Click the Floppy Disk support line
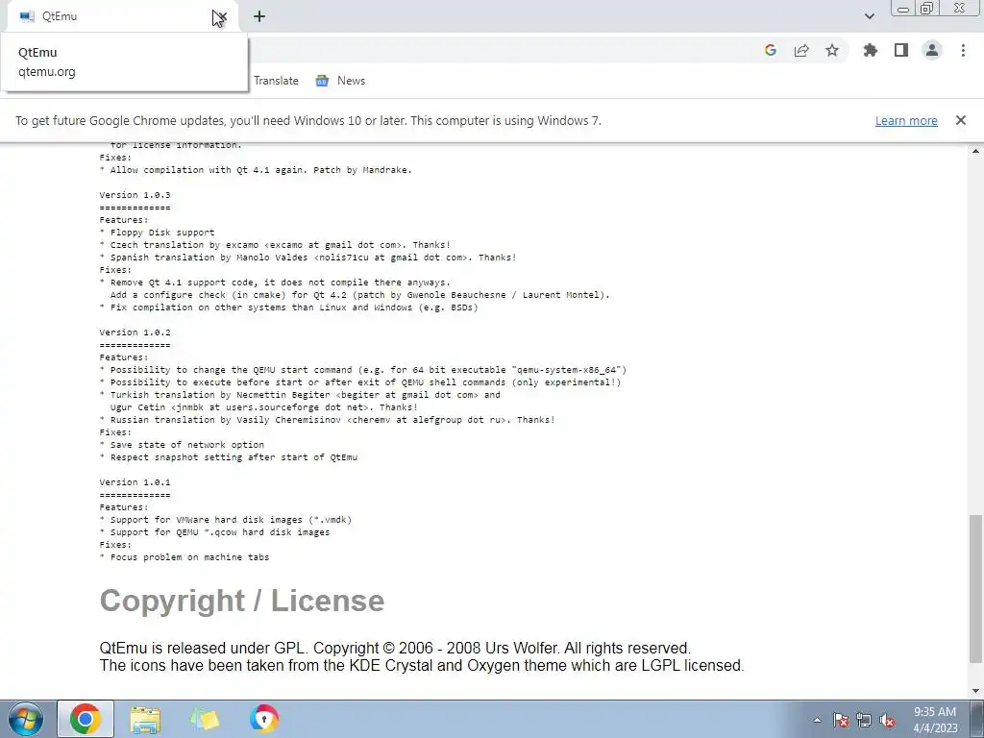The width and height of the screenshot is (984, 738). coord(157,233)
